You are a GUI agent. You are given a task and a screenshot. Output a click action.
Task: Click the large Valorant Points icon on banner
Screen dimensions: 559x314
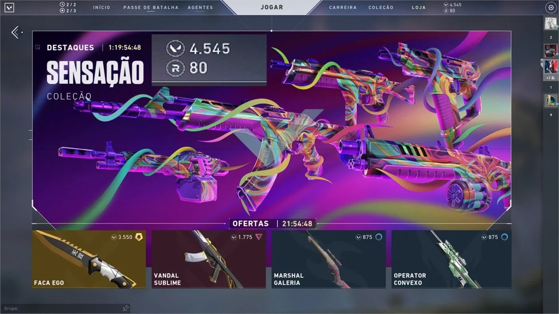175,49
